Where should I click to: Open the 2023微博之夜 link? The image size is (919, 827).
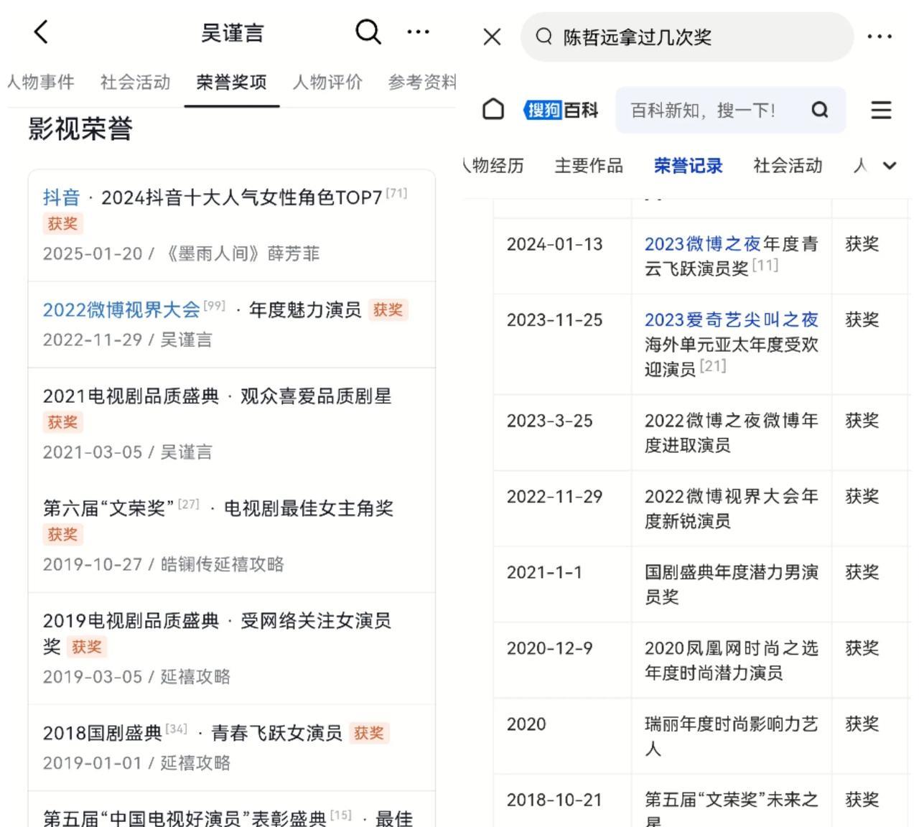[x=702, y=244]
